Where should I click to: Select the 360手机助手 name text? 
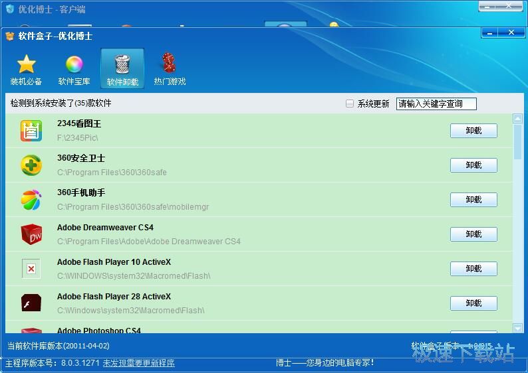(81, 192)
